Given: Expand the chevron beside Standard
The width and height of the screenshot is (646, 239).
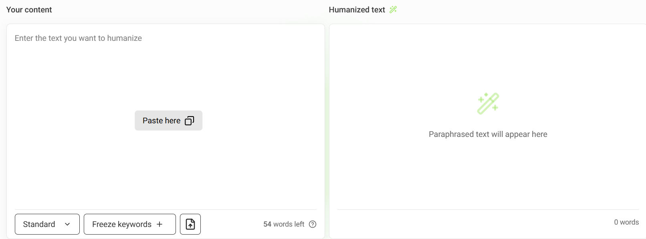Looking at the screenshot, I should 67,224.
